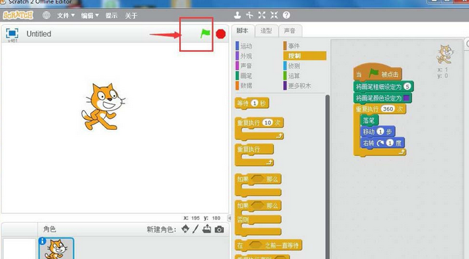
Task: Collapse stage with small divider arrow
Action: pos(230,217)
